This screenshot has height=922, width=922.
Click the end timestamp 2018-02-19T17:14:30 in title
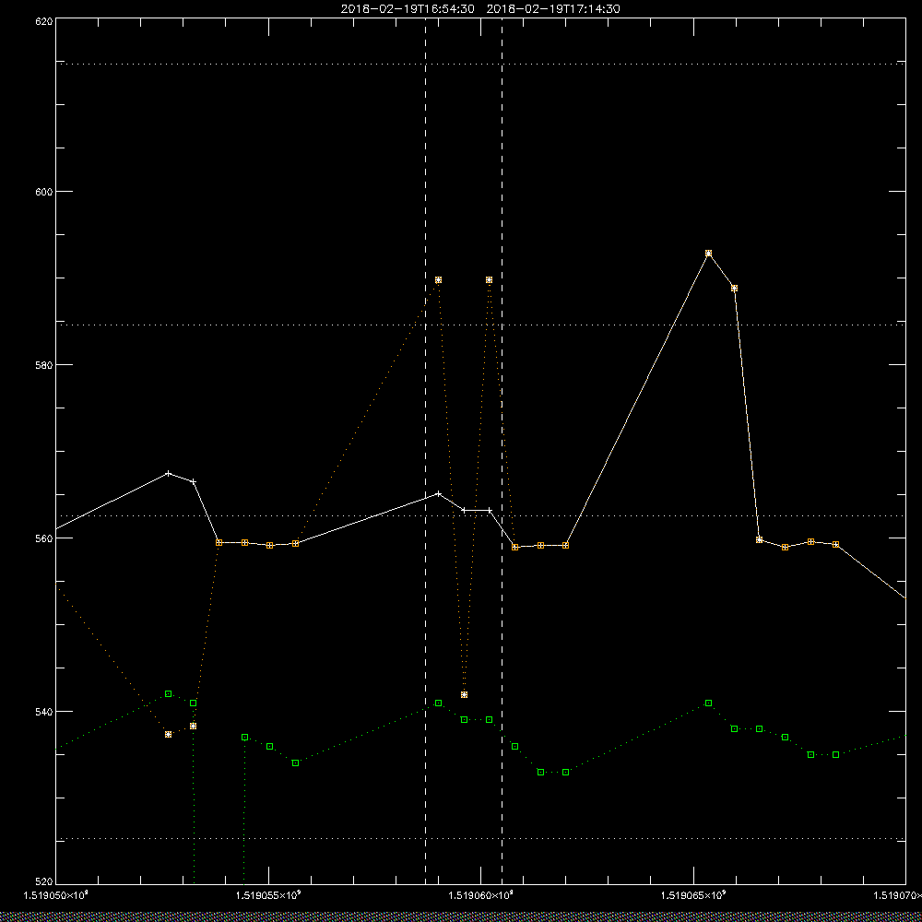click(552, 9)
